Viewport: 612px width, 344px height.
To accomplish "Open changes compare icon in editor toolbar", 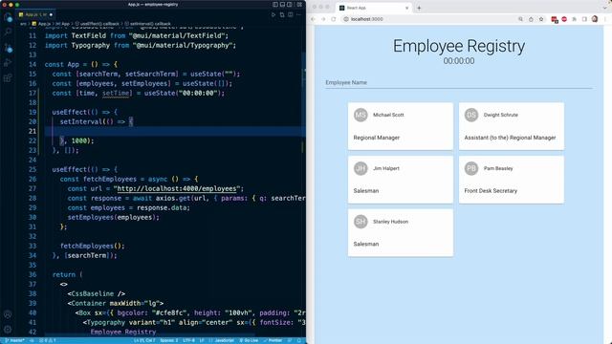I will tap(282, 15).
